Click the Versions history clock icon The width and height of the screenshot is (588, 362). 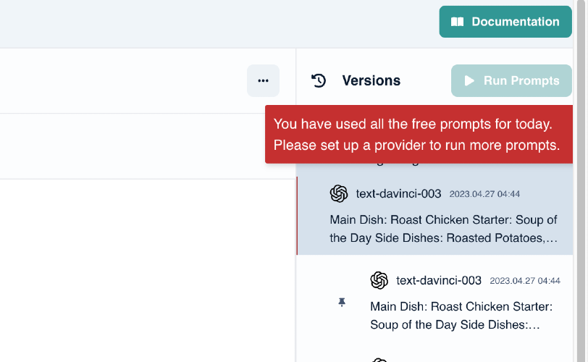point(319,80)
